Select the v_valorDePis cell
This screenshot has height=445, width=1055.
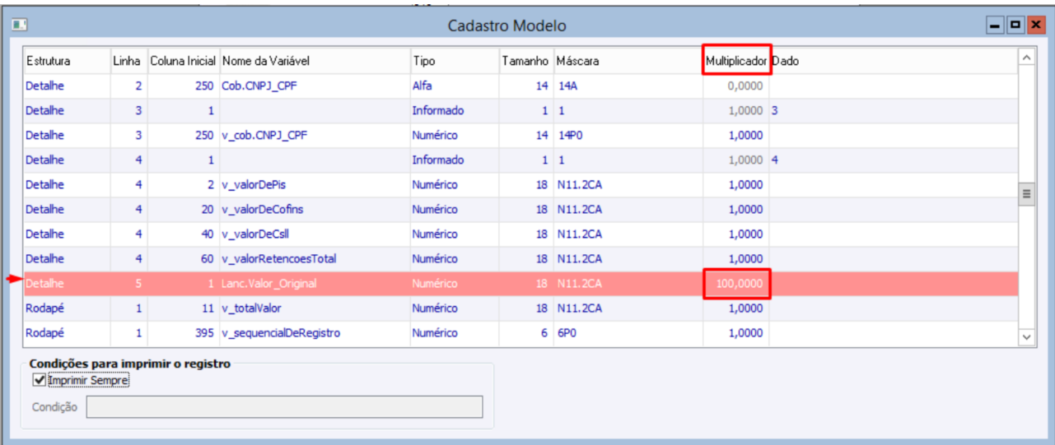click(315, 184)
